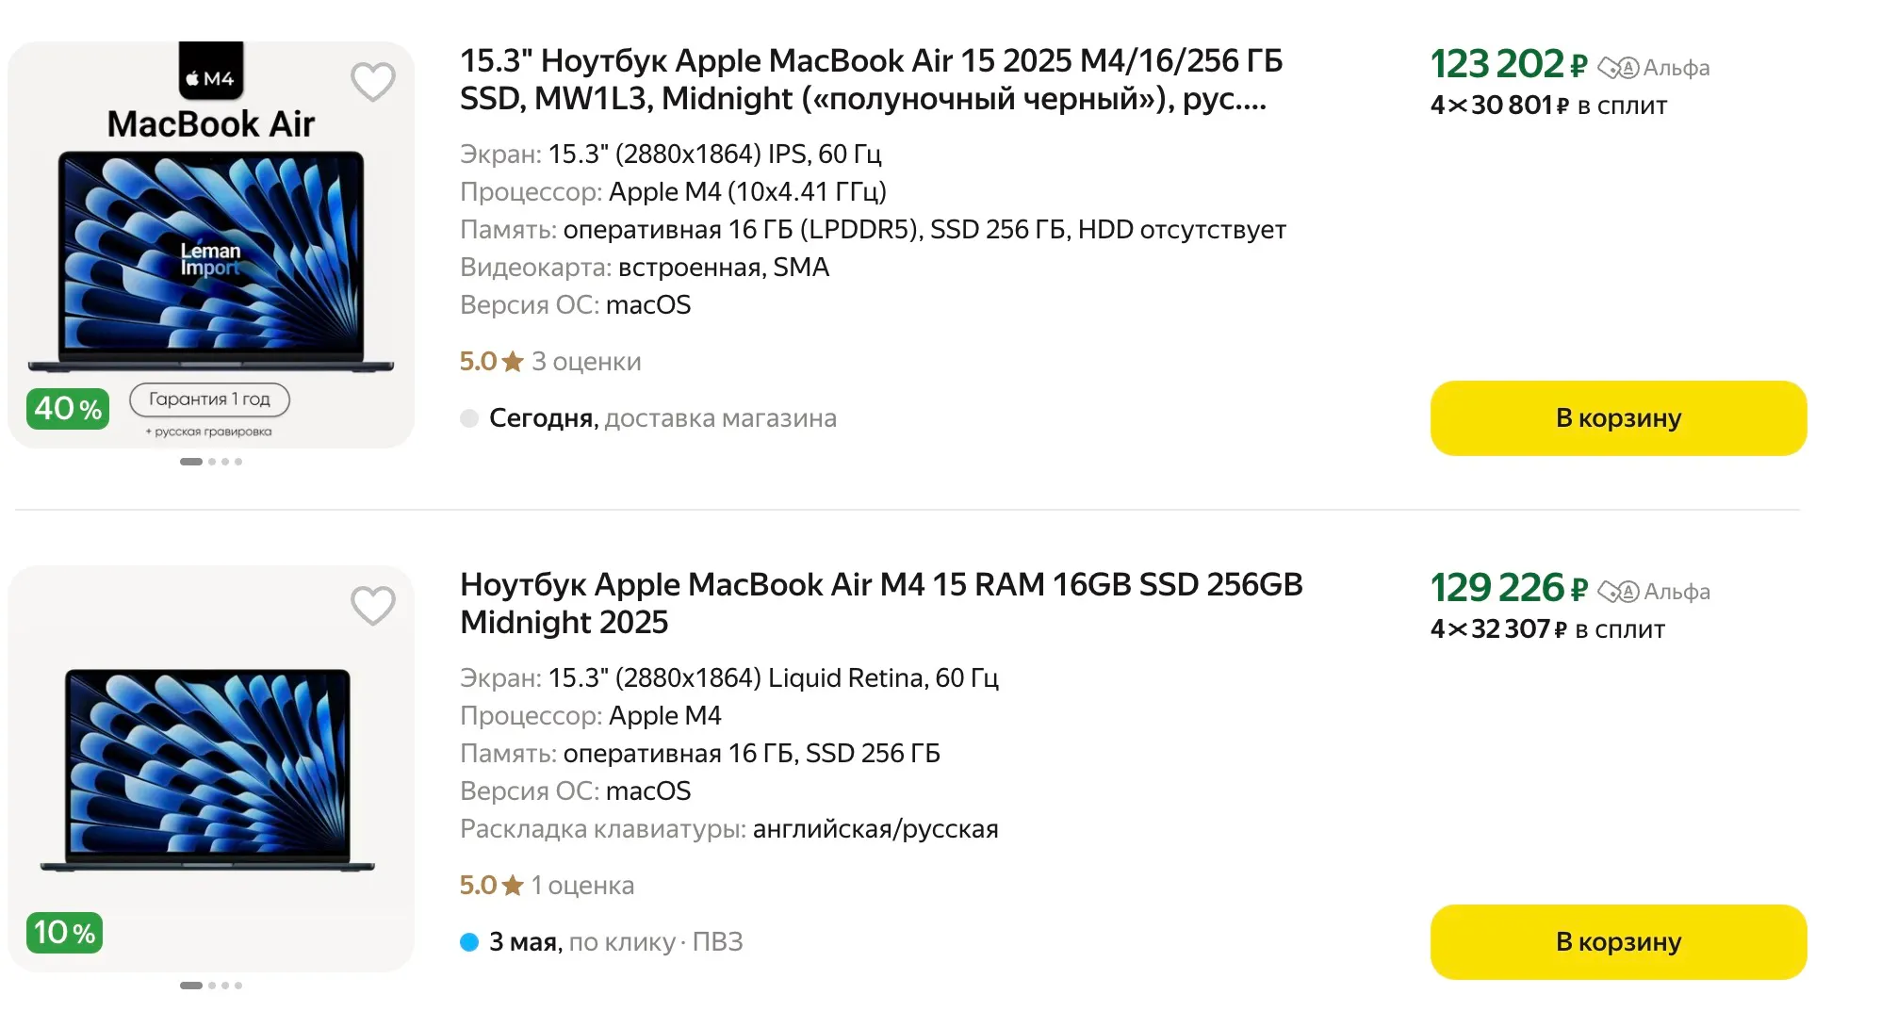Open the MW1L3 Midnight MacBook Air title

coord(871,79)
